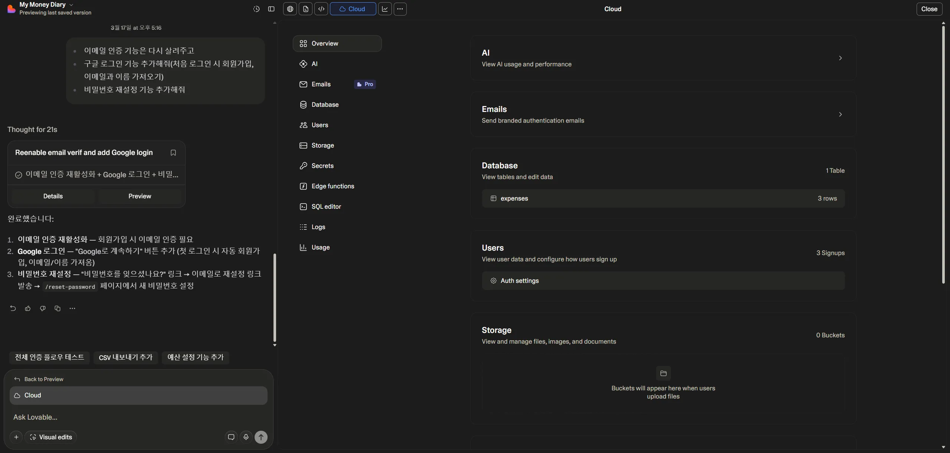
Task: Click the code editor view icon
Action: (321, 9)
